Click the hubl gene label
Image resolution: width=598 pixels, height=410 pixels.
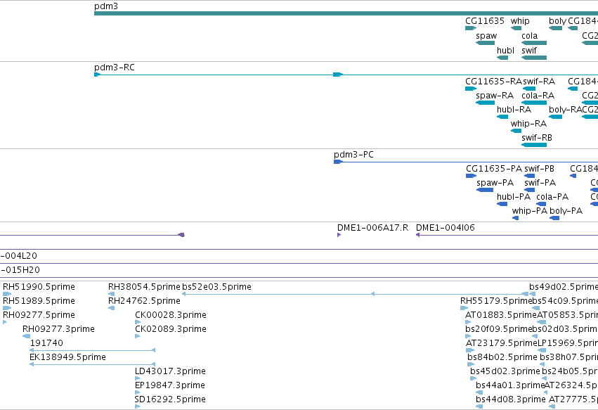tap(505, 51)
